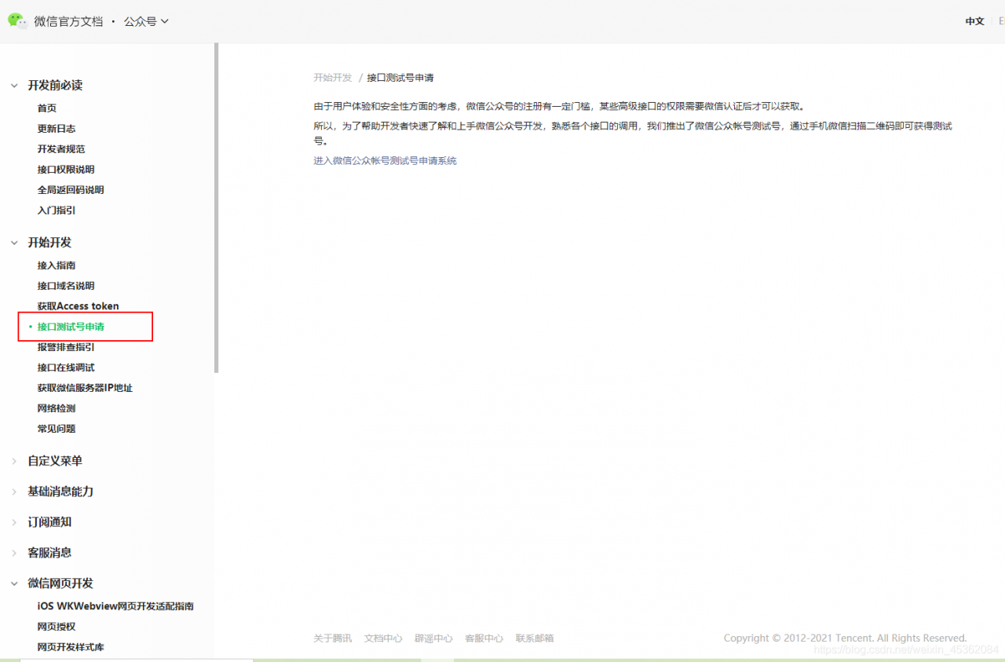Click 辟谣中心 footer link

tap(433, 638)
